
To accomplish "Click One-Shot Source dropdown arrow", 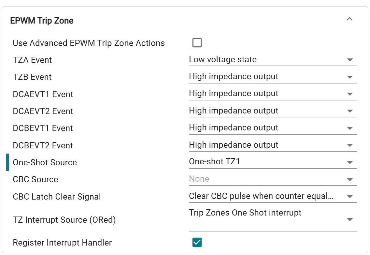I will pyautogui.click(x=350, y=162).
